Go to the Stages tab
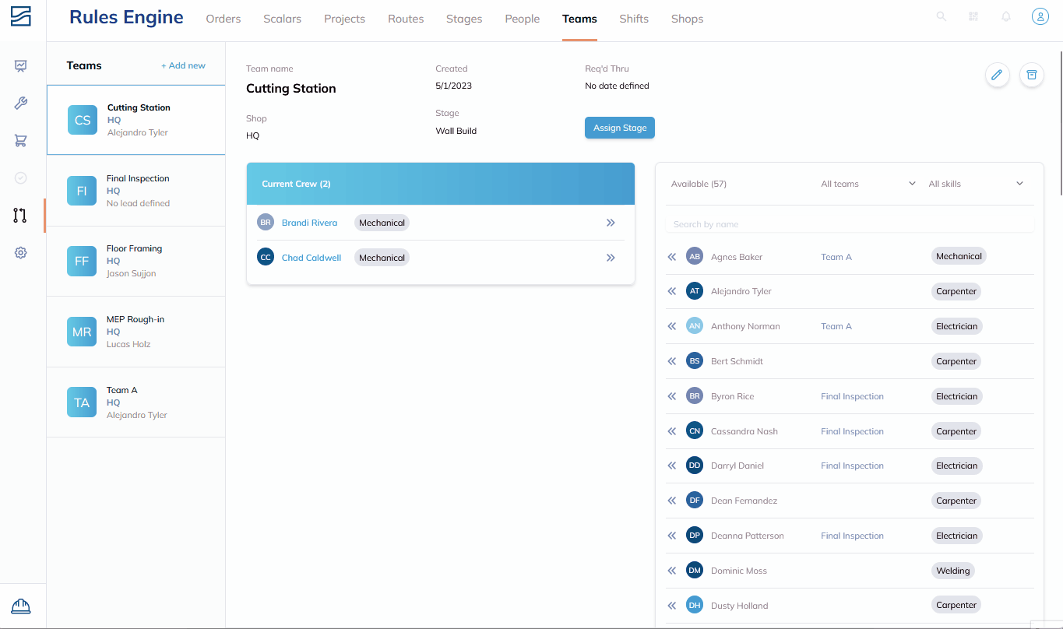 click(464, 19)
